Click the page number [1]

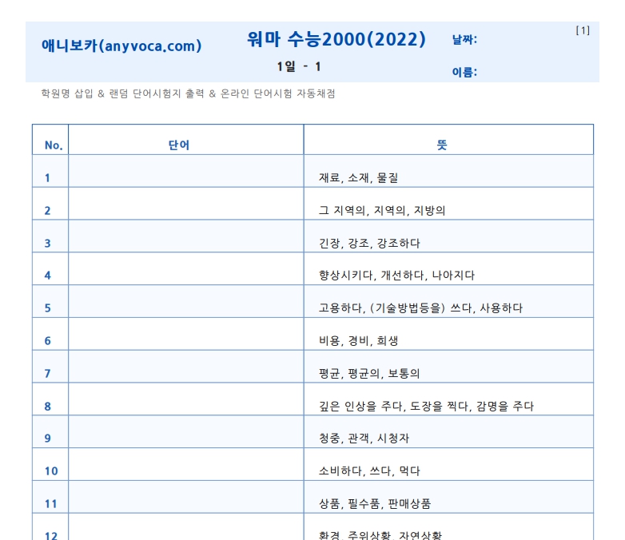coord(583,30)
